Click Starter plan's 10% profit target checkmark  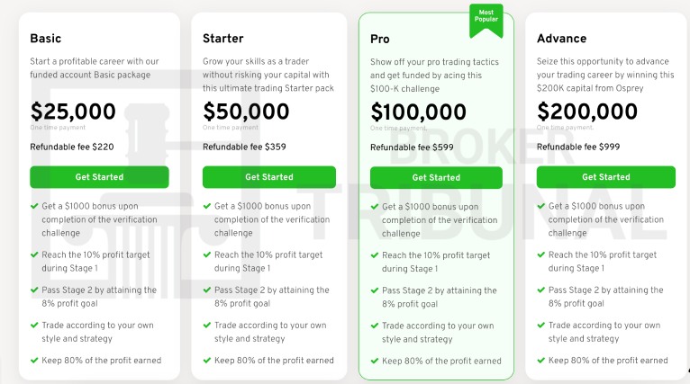207,255
